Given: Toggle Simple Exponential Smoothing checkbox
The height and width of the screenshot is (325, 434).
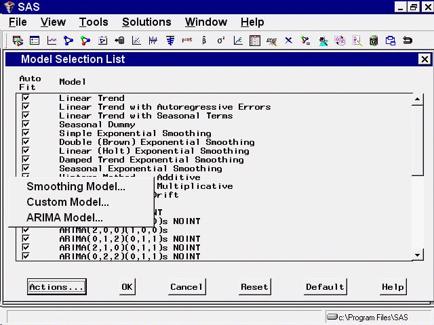Looking at the screenshot, I should [x=26, y=133].
